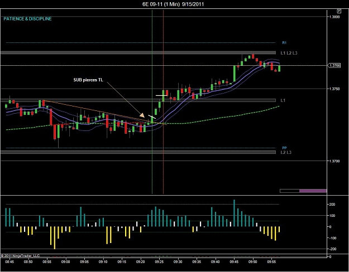Click the 'L1 L2 L3' level label
This screenshot has height=272, width=349.
[289, 53]
